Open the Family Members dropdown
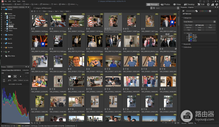Screen dimensions: 219x127 215,22
